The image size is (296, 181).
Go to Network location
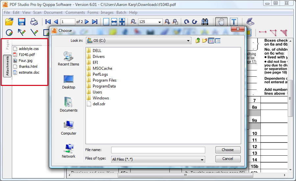click(68, 151)
